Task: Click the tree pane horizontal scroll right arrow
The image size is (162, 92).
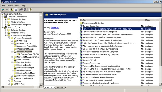Action: click(x=38, y=87)
